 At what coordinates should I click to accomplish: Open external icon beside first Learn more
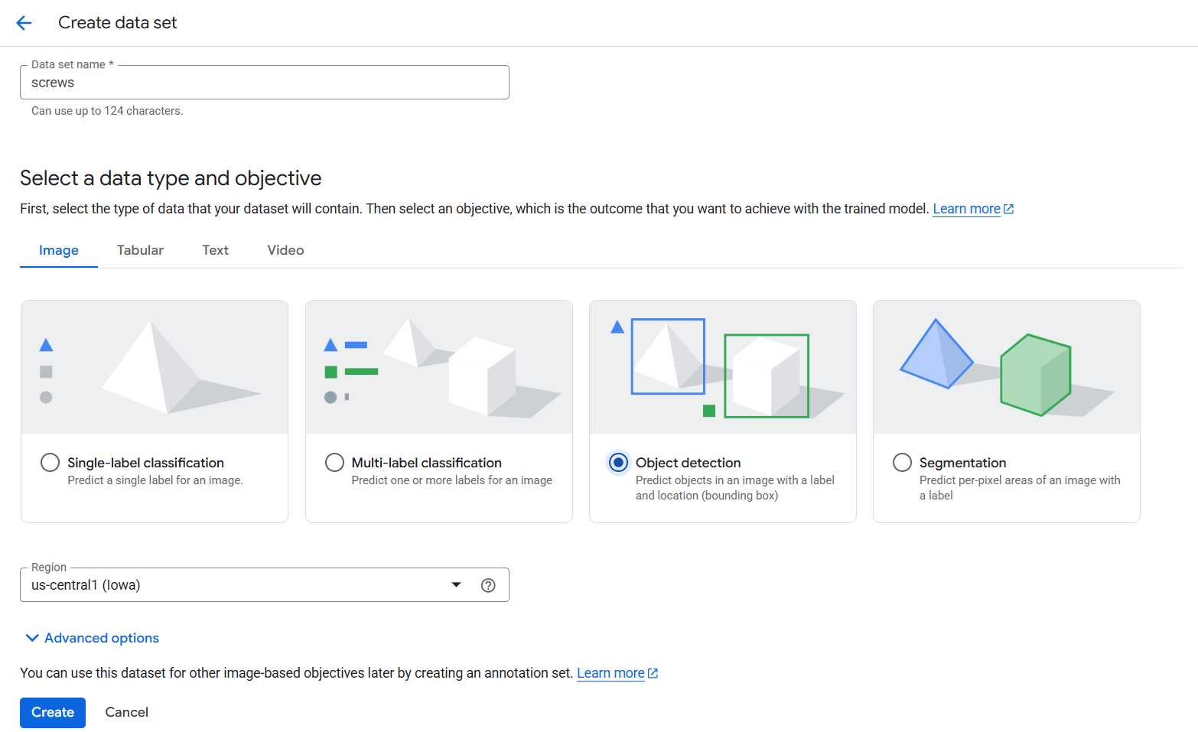coord(1008,209)
